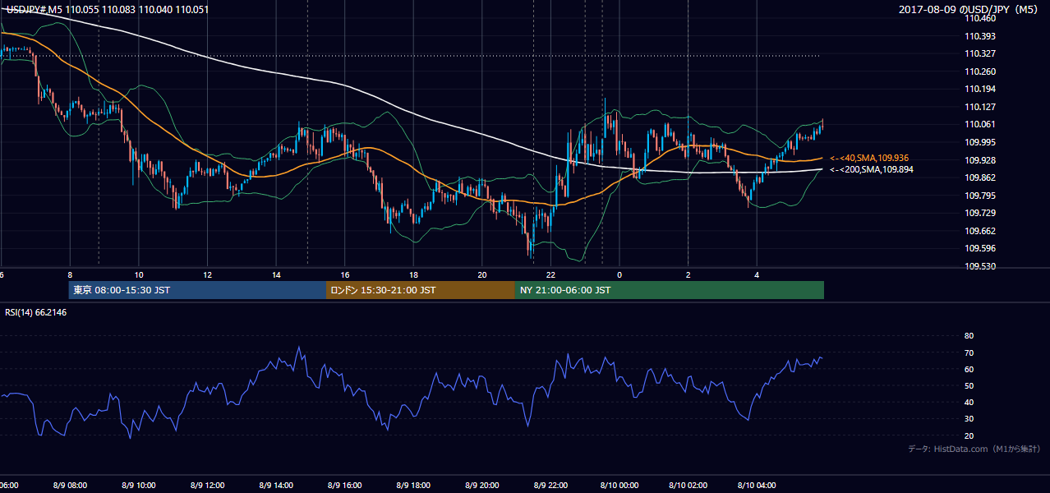Viewport: 1050px width, 493px height.
Task: Click RSI scale value 40
Action: pyautogui.click(x=969, y=403)
